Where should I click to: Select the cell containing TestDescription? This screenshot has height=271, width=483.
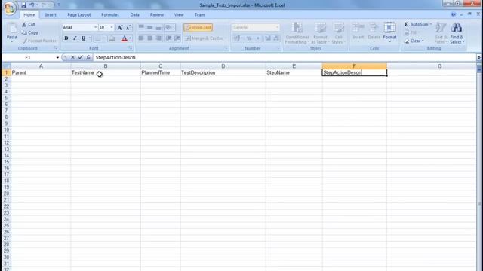pos(223,72)
